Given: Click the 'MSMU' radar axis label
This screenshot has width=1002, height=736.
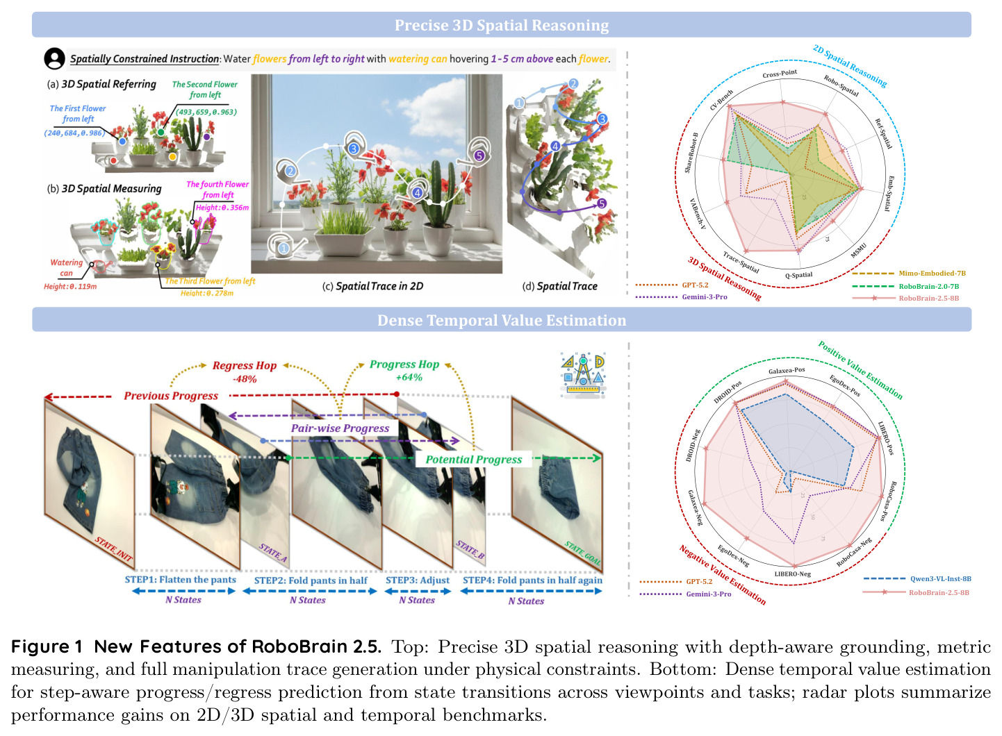Looking at the screenshot, I should [x=859, y=251].
